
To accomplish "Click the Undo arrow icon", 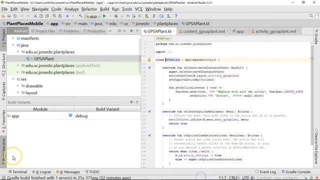I will click(x=22, y=16).
